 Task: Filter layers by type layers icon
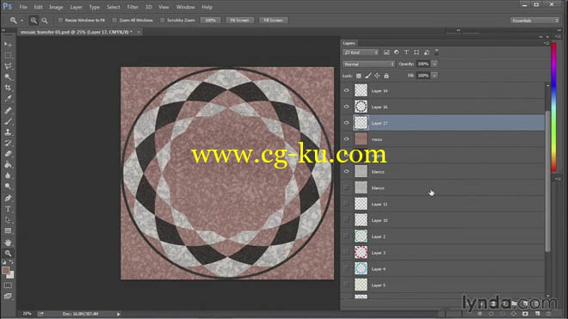[406, 52]
